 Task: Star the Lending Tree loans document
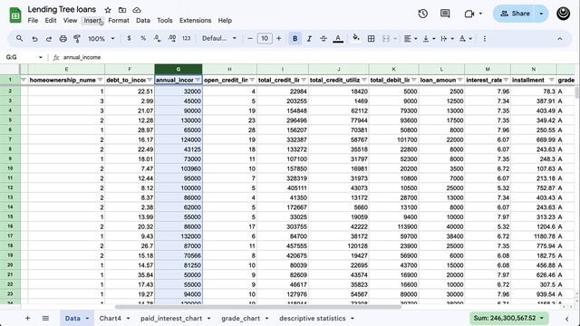108,10
